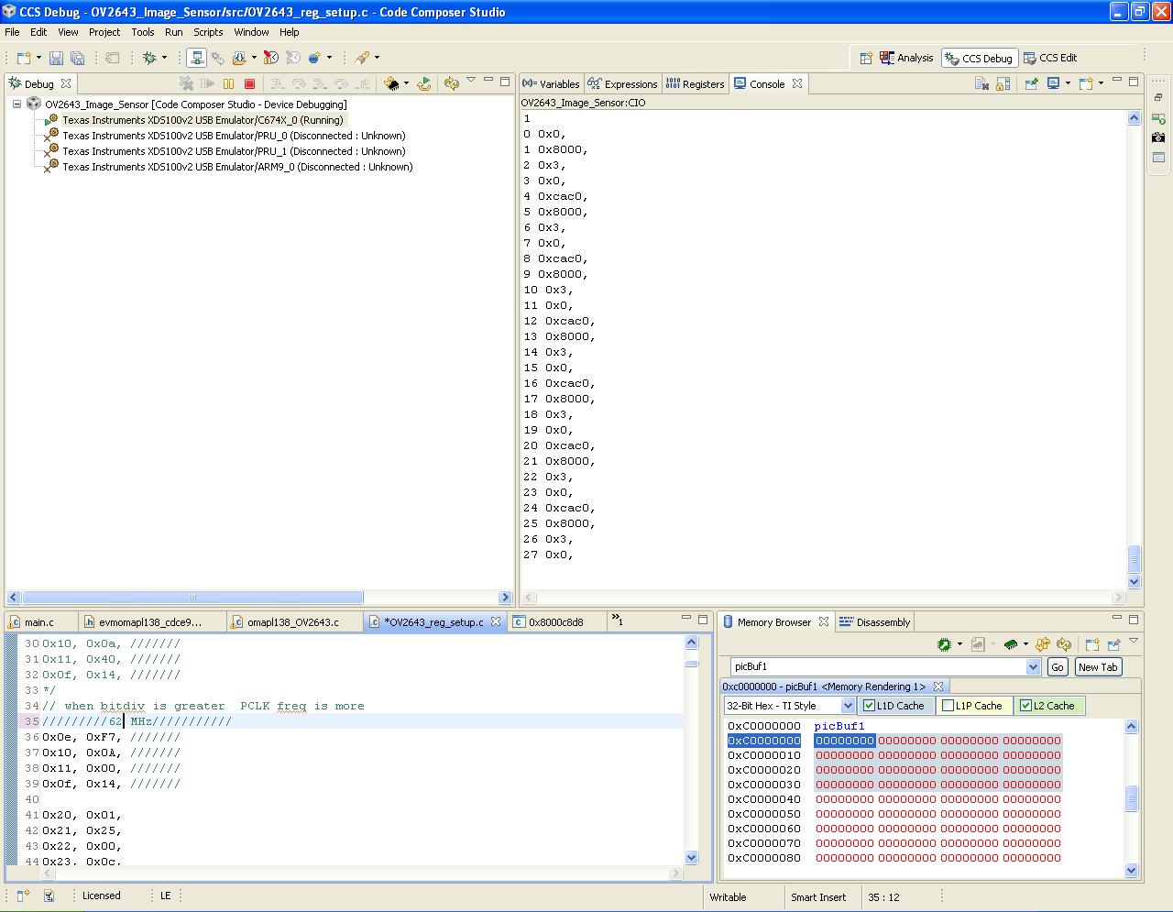Select the C674X_0 (Running) thread

pyautogui.click(x=203, y=120)
